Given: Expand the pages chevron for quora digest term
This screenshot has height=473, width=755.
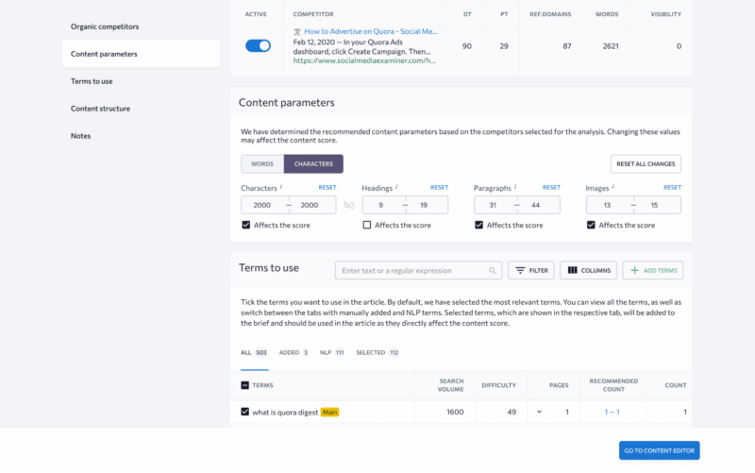Looking at the screenshot, I should point(540,412).
